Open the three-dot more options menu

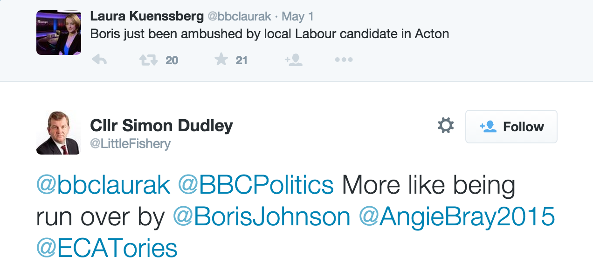[x=344, y=60]
